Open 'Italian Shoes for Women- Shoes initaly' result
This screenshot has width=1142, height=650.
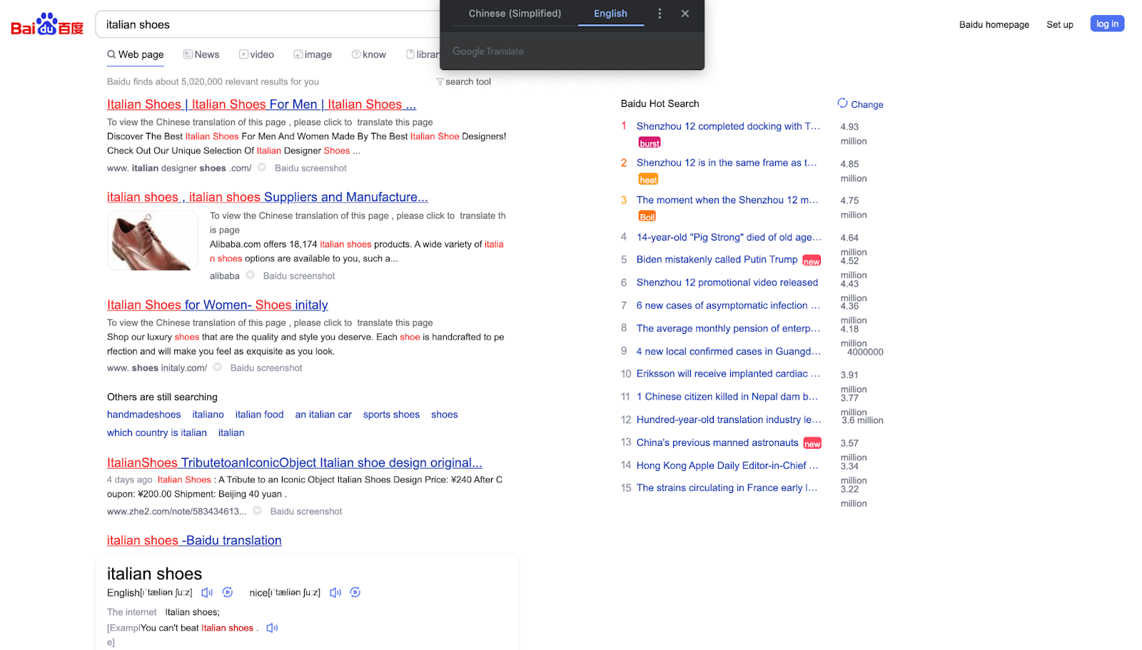[x=218, y=305]
